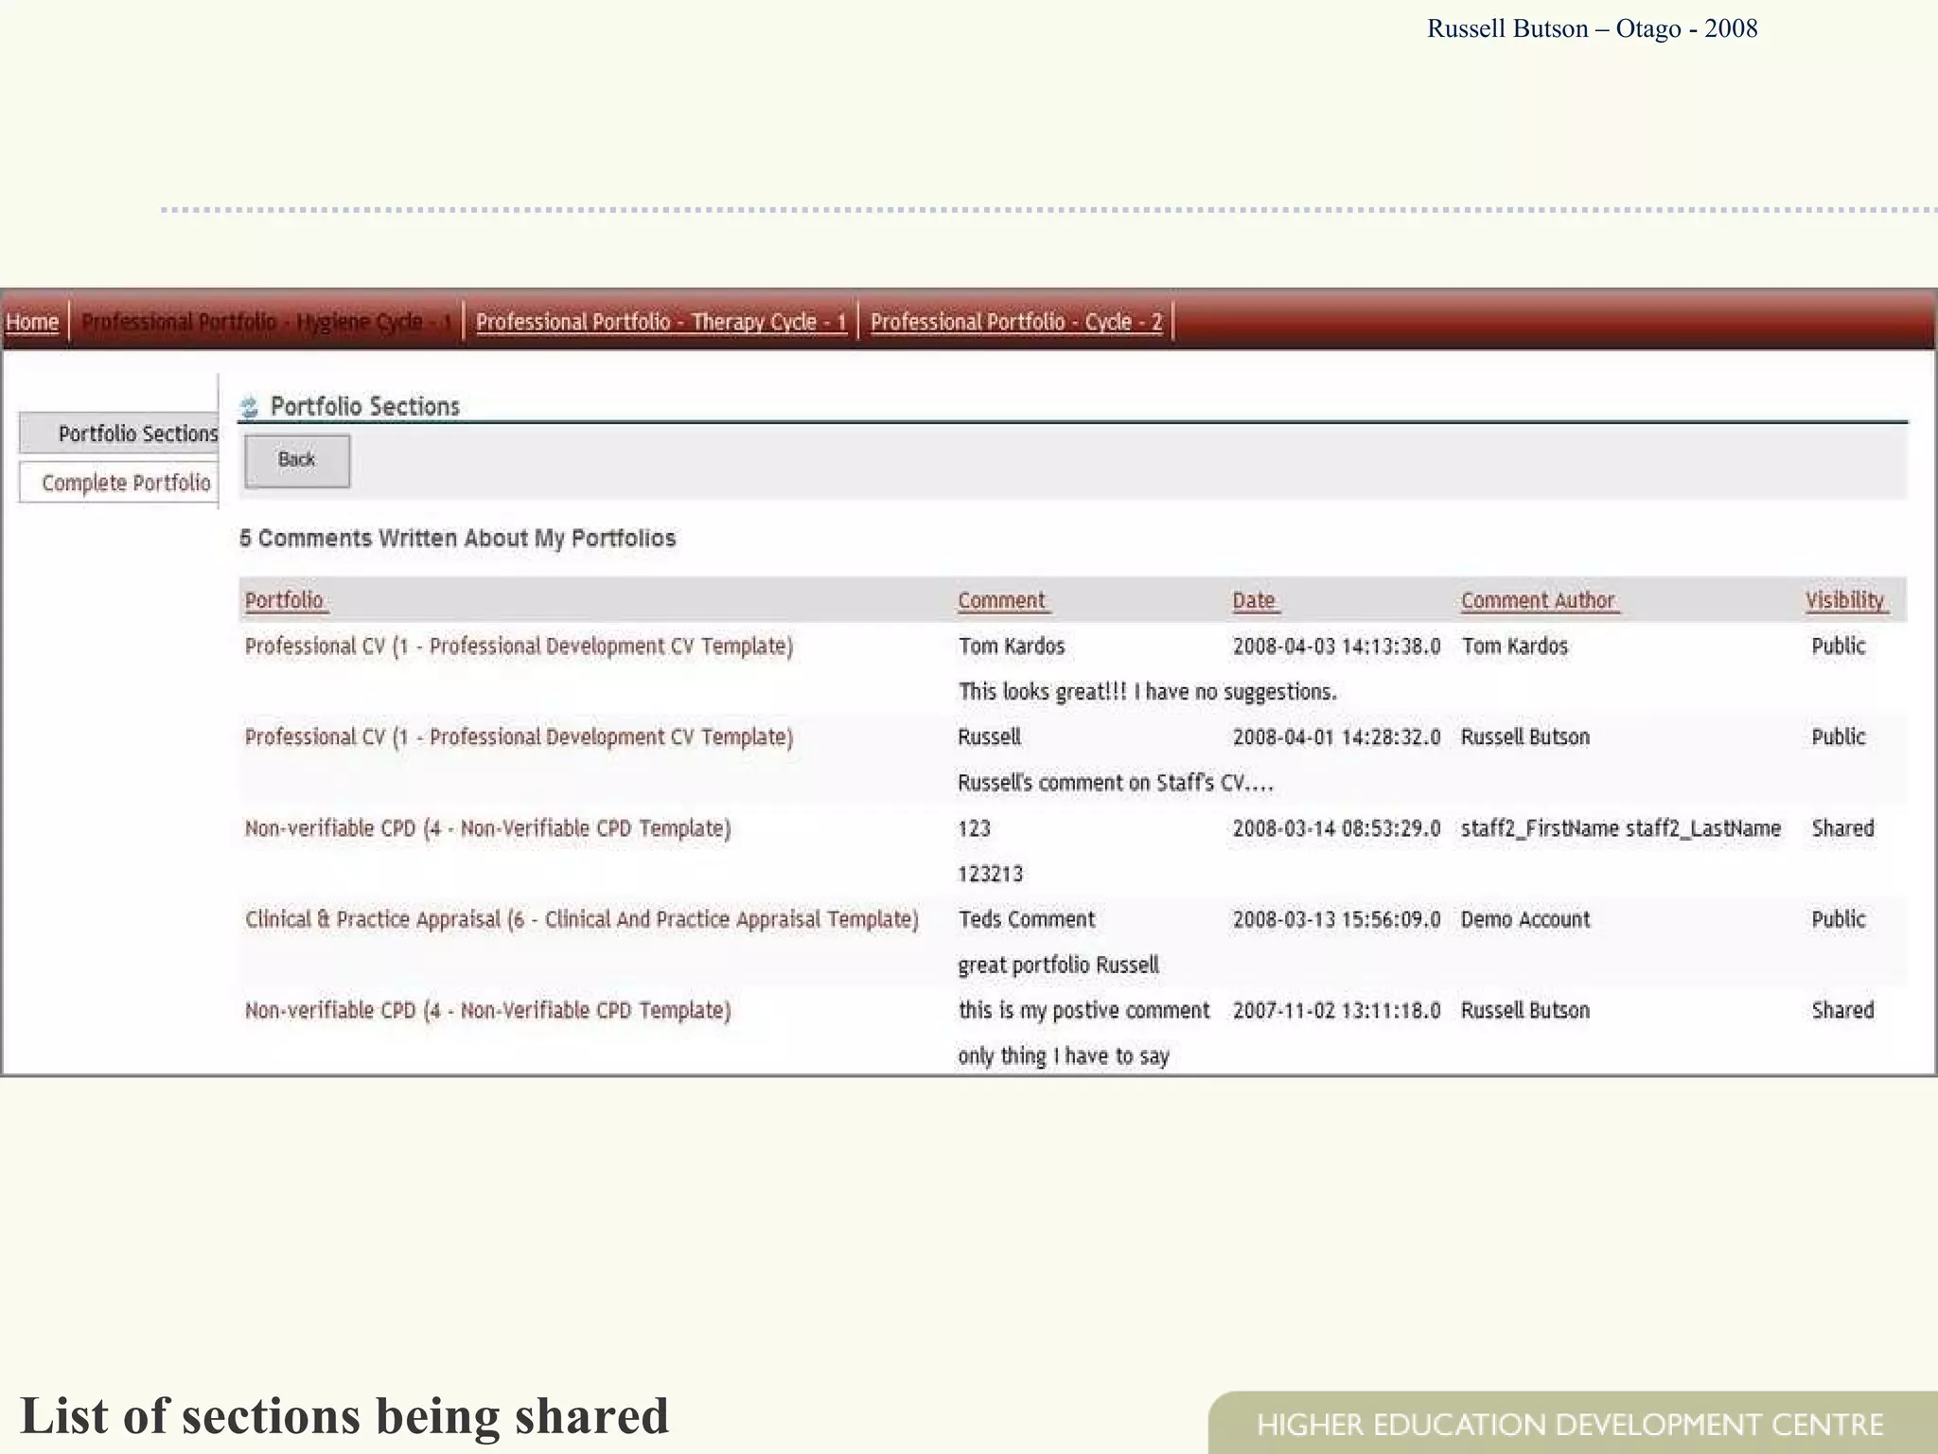Click date 2008-03-14 08:53:29.0
This screenshot has height=1454, width=1938.
1336,828
